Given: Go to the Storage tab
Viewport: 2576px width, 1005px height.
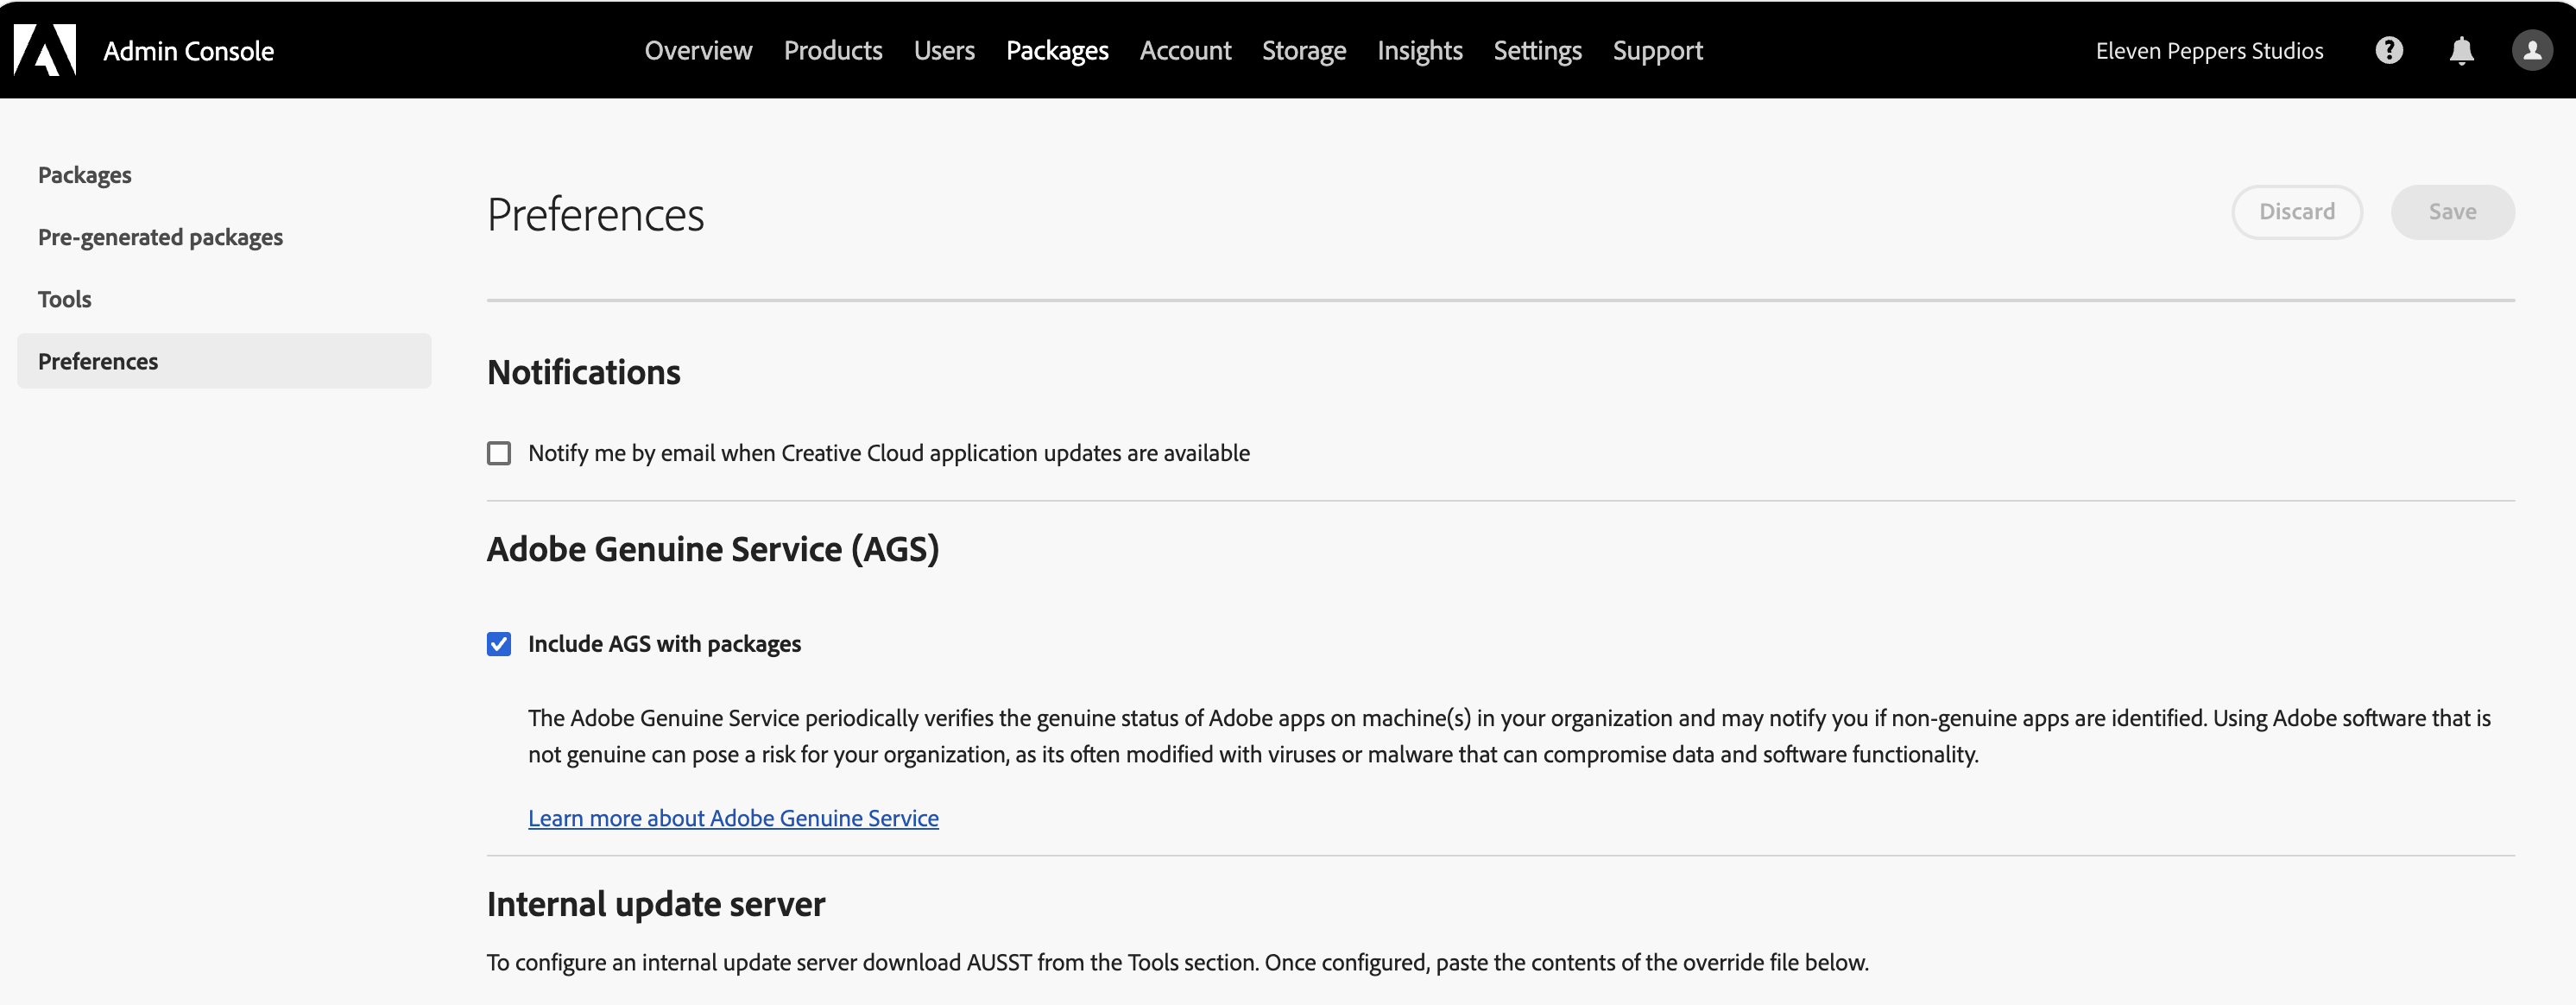Looking at the screenshot, I should click(x=1303, y=50).
